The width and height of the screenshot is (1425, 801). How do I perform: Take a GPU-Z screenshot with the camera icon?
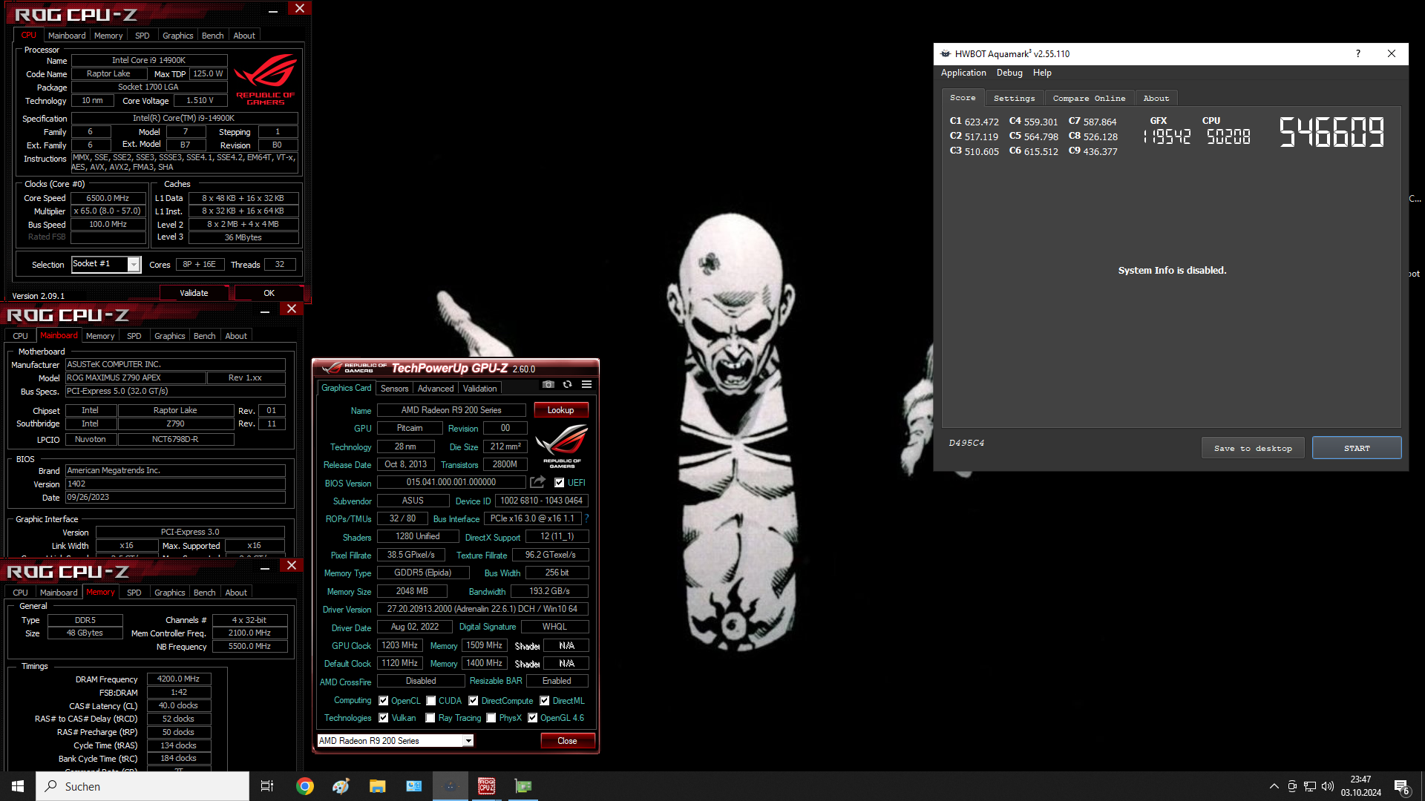548,384
